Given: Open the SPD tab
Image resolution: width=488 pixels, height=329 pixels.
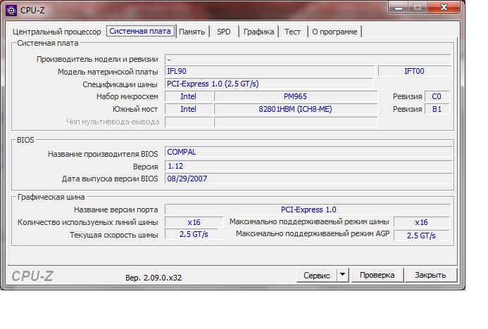Looking at the screenshot, I should [x=224, y=32].
